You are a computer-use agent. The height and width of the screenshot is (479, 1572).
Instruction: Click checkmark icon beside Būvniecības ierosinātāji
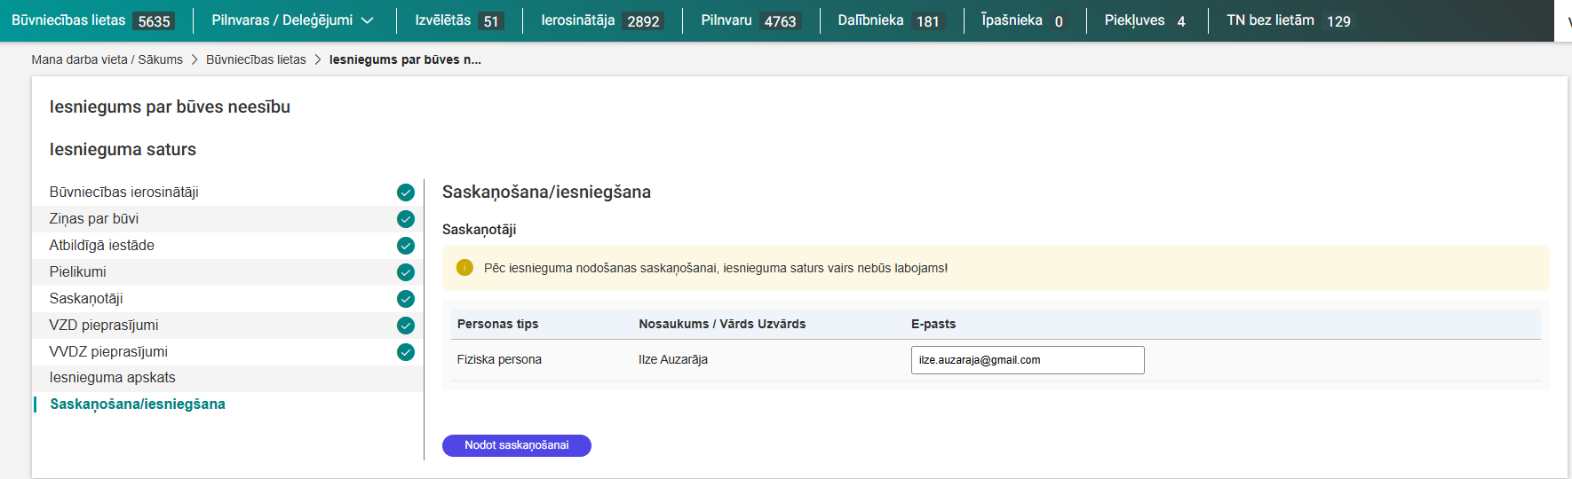click(x=406, y=192)
